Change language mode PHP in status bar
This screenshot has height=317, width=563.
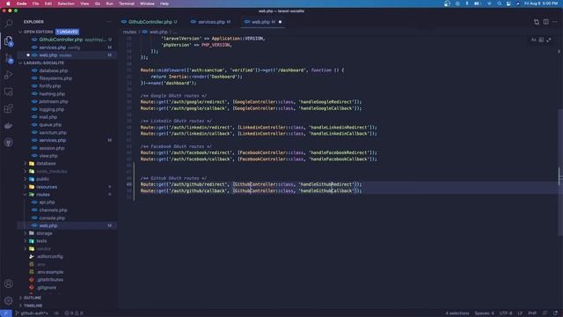[532, 313]
